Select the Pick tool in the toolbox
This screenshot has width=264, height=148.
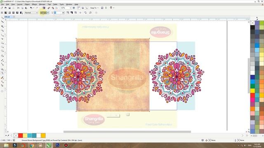click(2, 18)
